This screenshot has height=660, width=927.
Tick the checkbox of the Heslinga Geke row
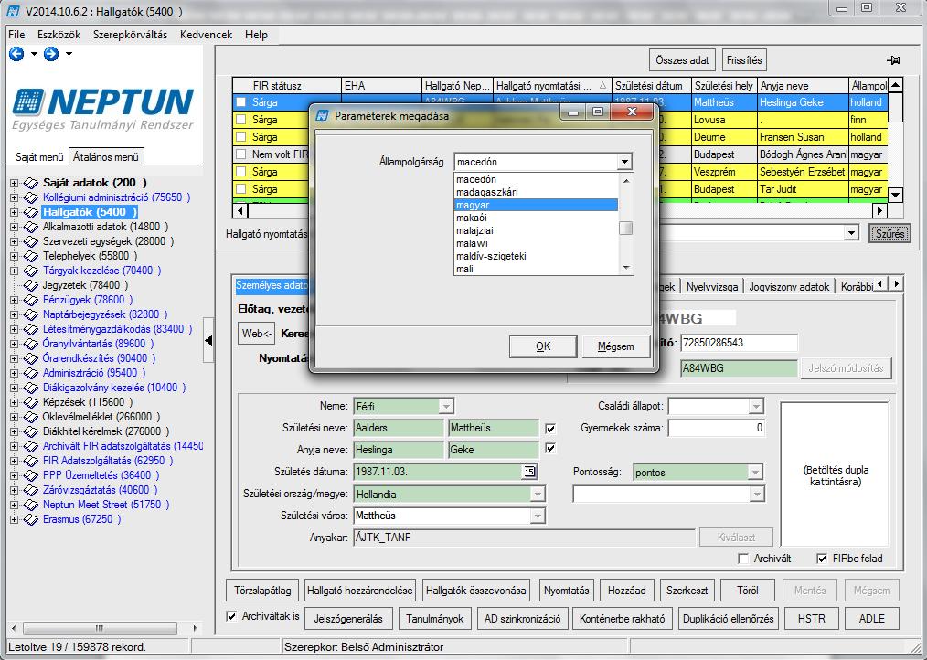[240, 102]
